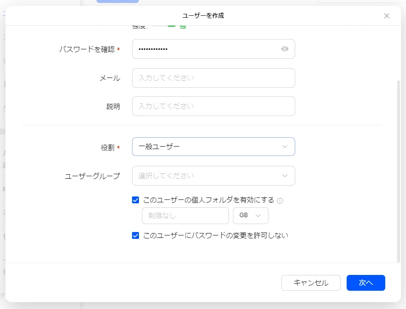The width and height of the screenshot is (406, 309).
Task: Click the 制限なし quota input box
Action: pos(185,216)
